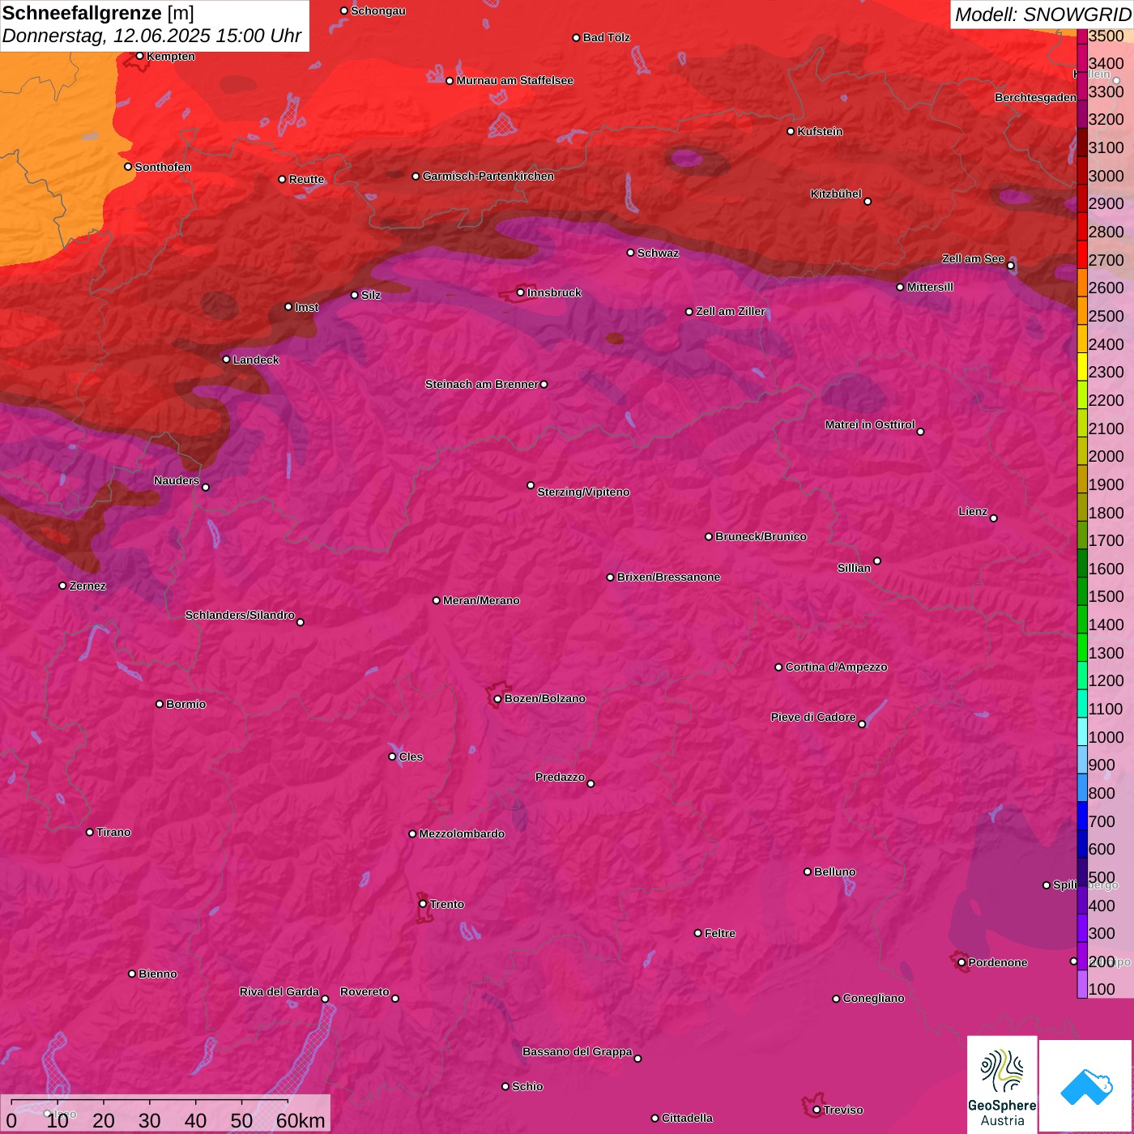Click the Riva del Garda label
The image size is (1134, 1134).
[x=279, y=991]
